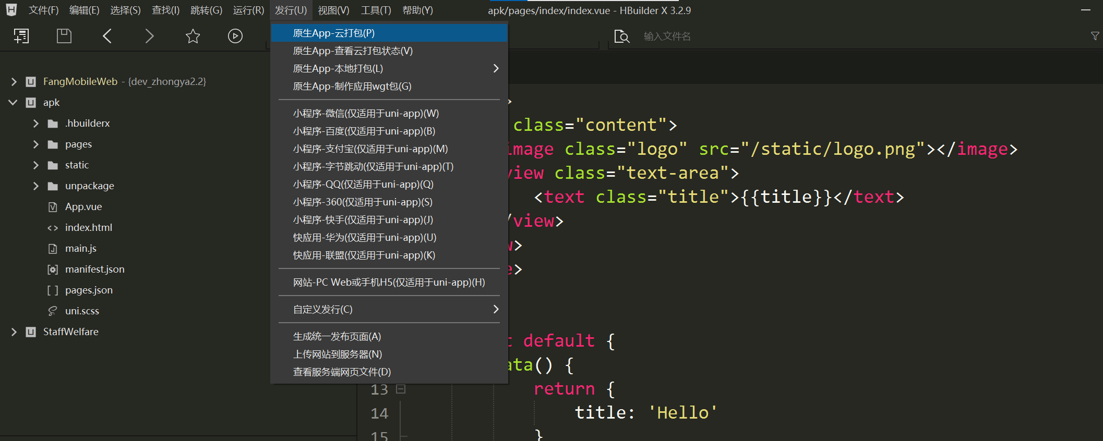Viewport: 1103px width, 441px height.
Task: Click the .hbuilderx folder icon
Action: pyautogui.click(x=53, y=124)
